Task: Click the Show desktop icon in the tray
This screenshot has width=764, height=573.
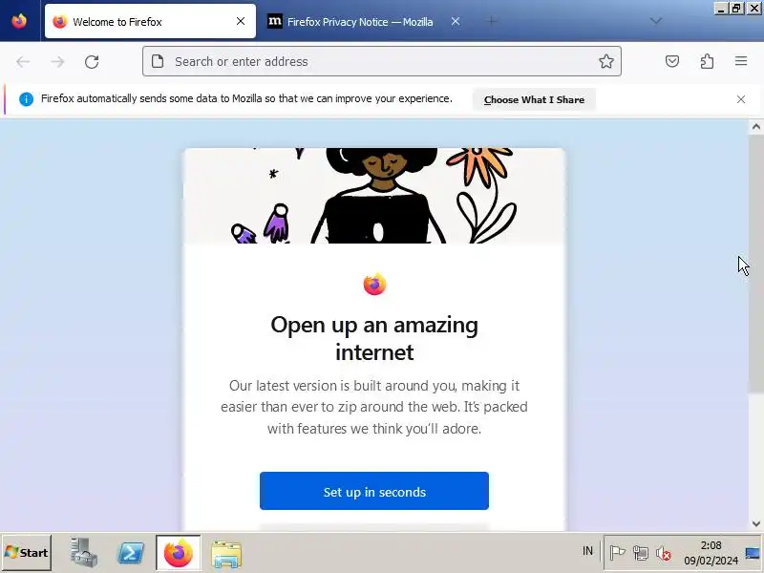Action: (x=753, y=553)
